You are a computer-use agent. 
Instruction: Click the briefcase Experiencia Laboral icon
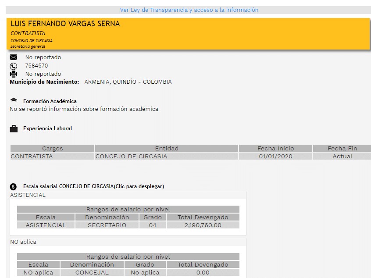(14, 128)
